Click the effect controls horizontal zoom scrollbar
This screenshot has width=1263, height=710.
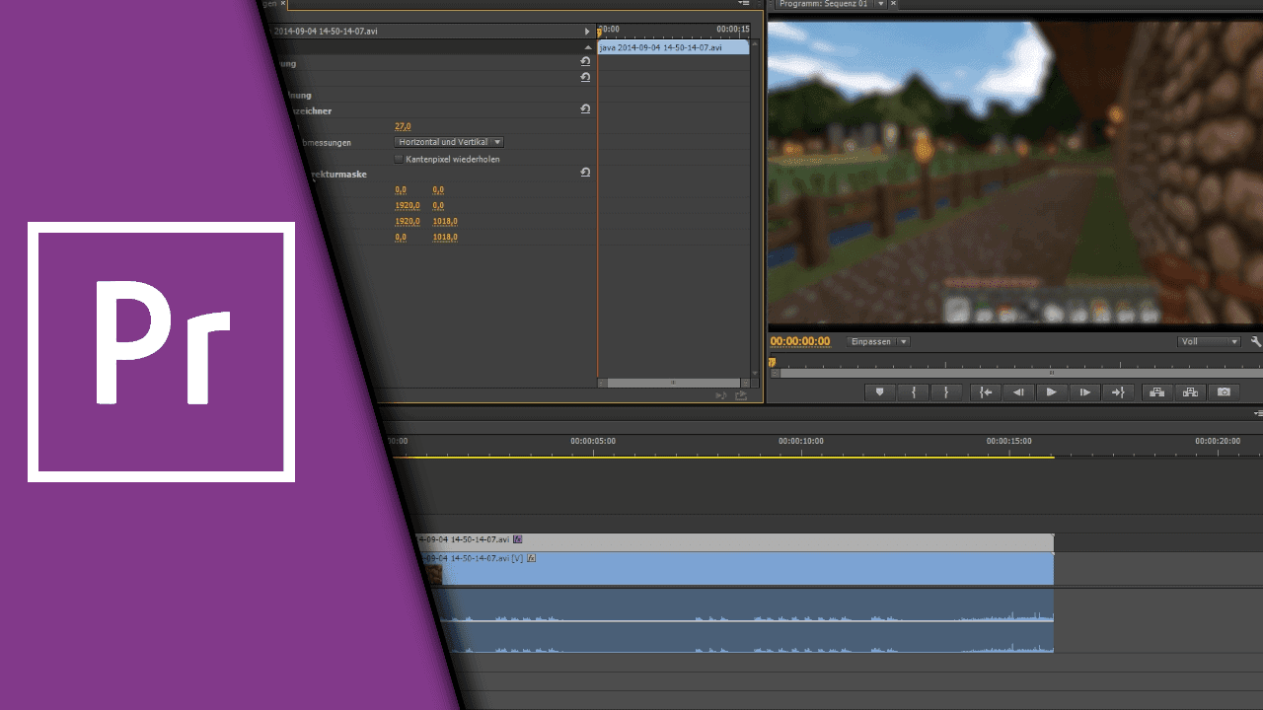(674, 382)
